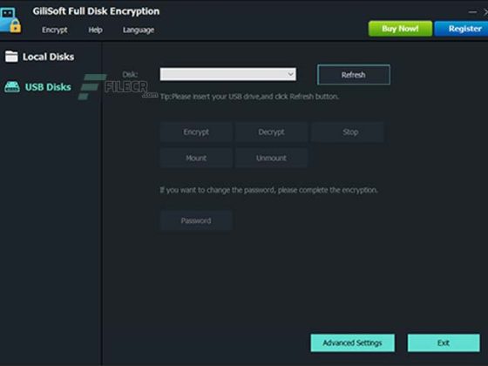Click the Disk: label
488x366 pixels.
pyautogui.click(x=130, y=74)
